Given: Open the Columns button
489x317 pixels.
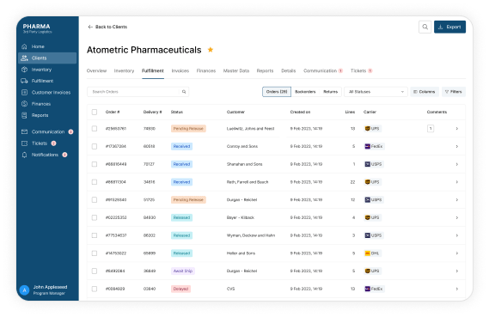Looking at the screenshot, I should tap(425, 92).
